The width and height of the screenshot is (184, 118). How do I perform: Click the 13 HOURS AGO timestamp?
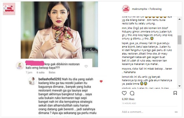click(x=129, y=103)
